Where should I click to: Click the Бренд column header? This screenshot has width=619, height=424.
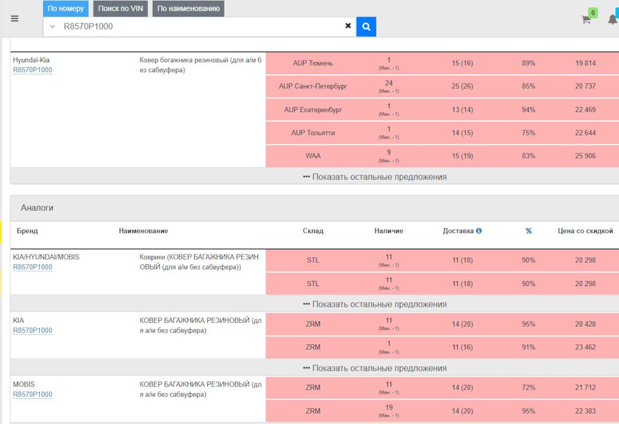click(x=27, y=231)
